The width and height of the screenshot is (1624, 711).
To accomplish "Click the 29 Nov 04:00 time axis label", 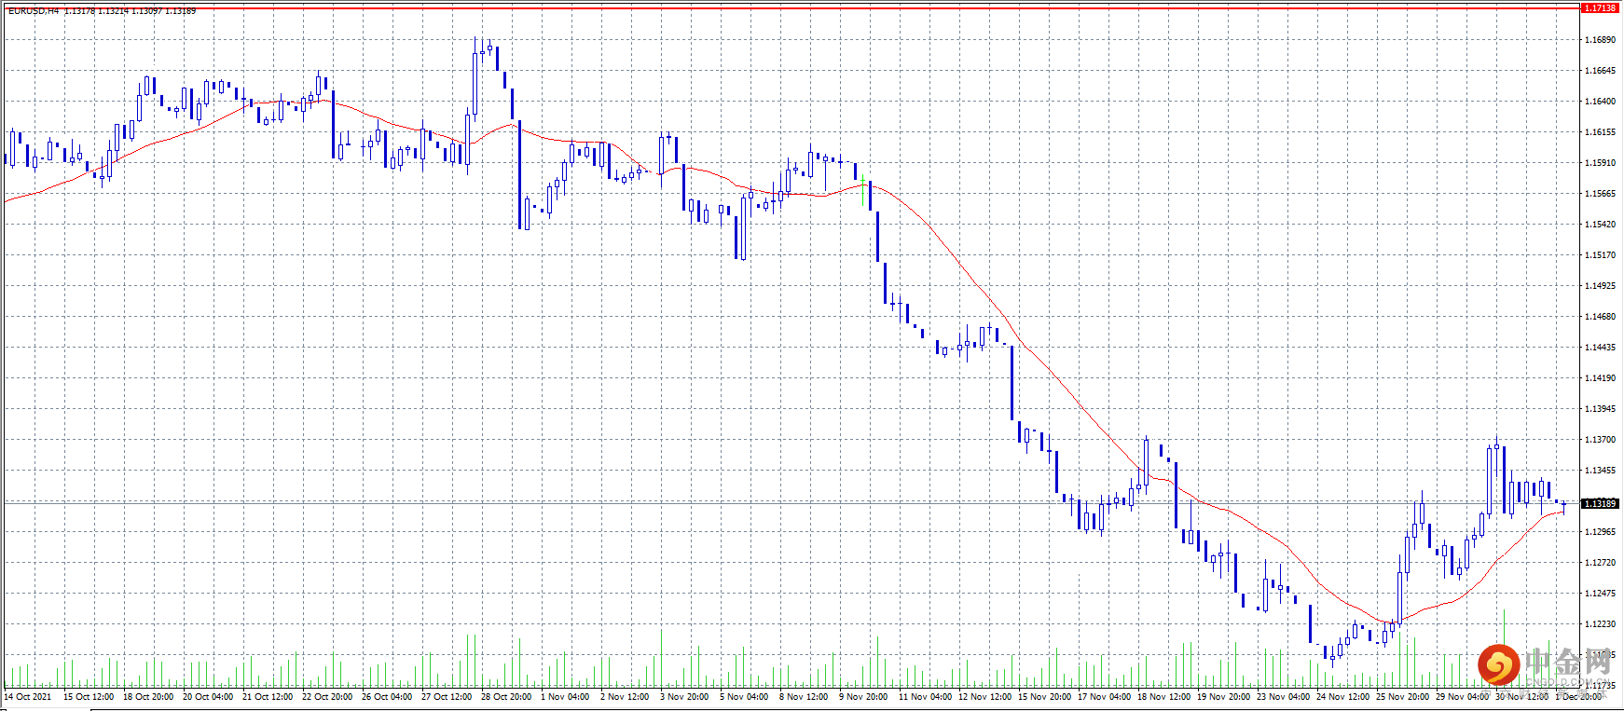I will [x=1463, y=697].
